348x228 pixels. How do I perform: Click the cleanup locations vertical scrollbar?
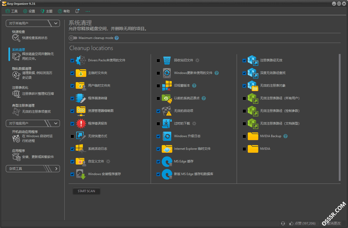pyautogui.click(x=340, y=117)
